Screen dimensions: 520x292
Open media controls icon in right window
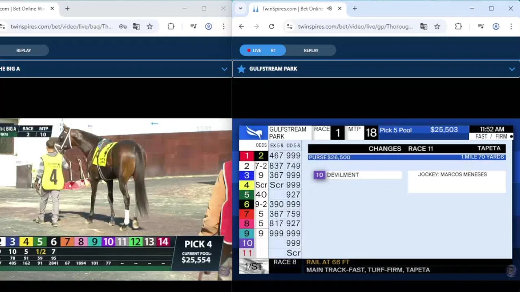point(481,27)
